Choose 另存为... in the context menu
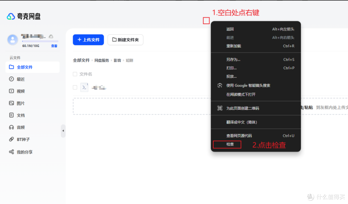The width and height of the screenshot is (348, 204). pyautogui.click(x=256, y=60)
